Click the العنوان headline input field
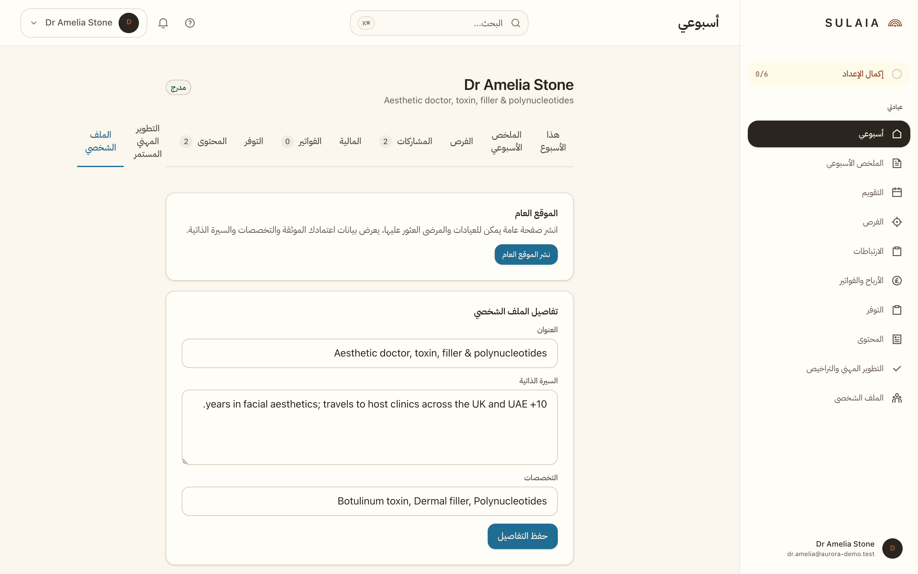The height and width of the screenshot is (574, 918). pyautogui.click(x=369, y=353)
